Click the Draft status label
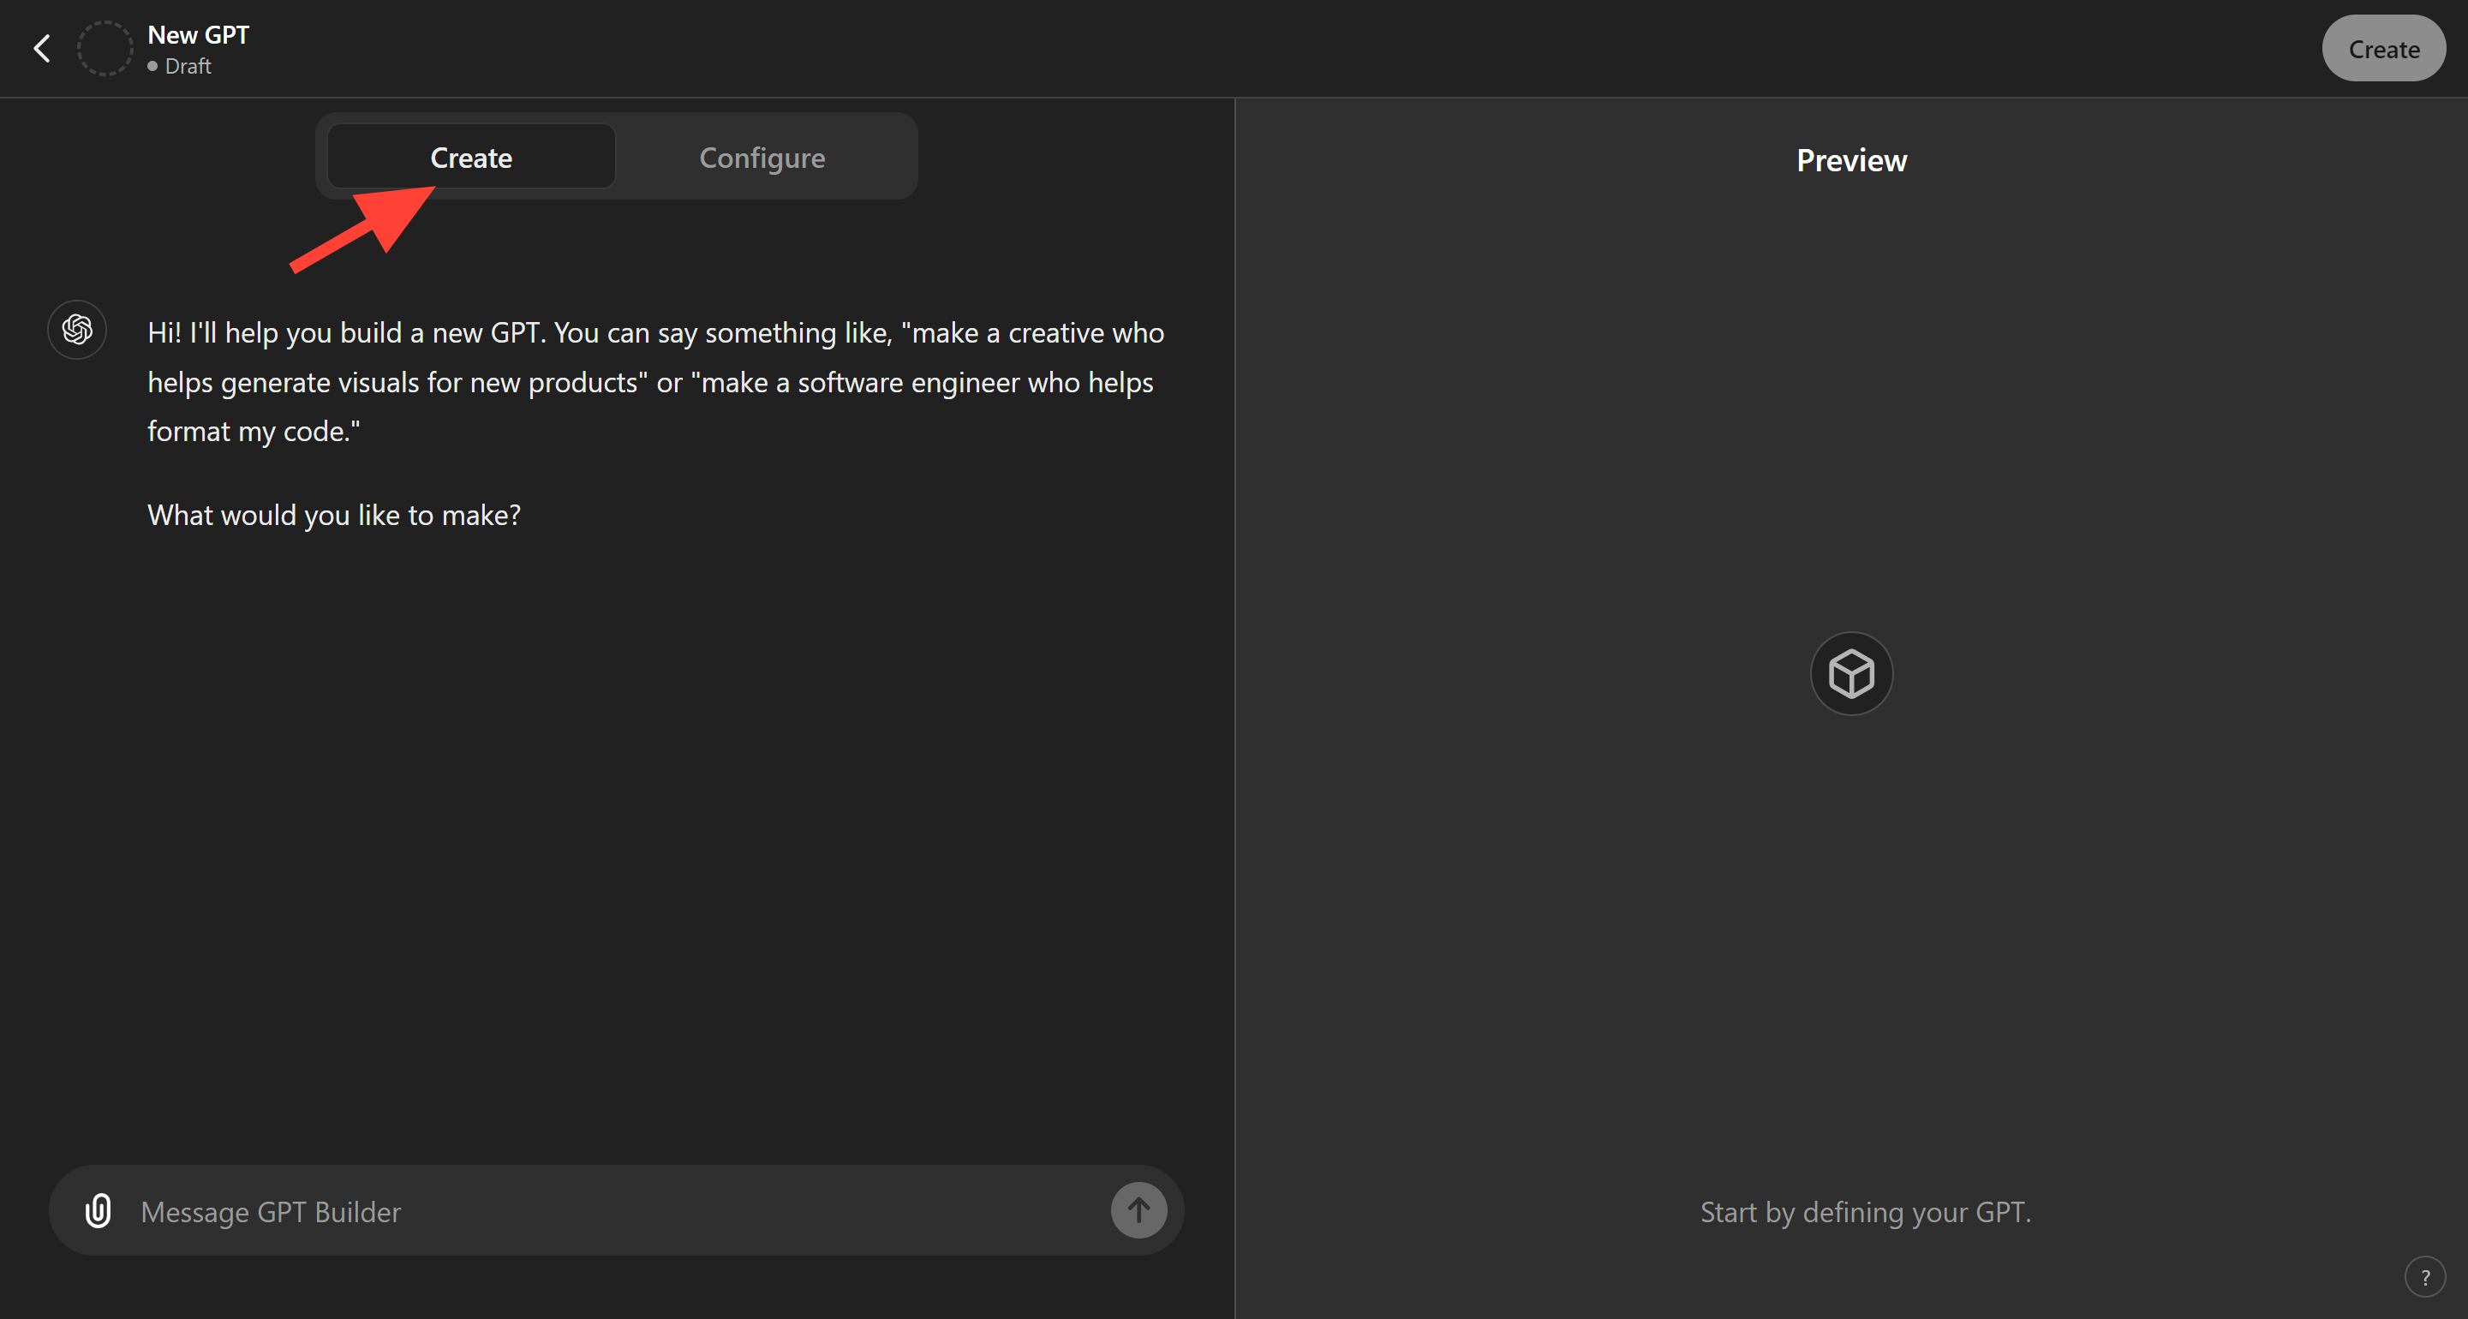Viewport: 2468px width, 1319px height. click(188, 67)
